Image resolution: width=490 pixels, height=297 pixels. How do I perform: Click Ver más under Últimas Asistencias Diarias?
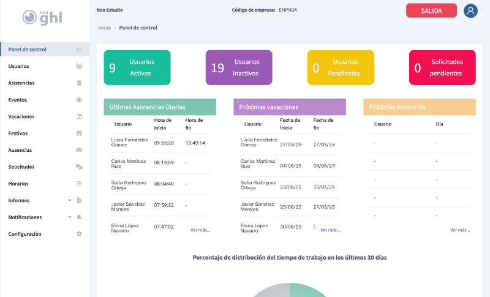[x=200, y=230]
